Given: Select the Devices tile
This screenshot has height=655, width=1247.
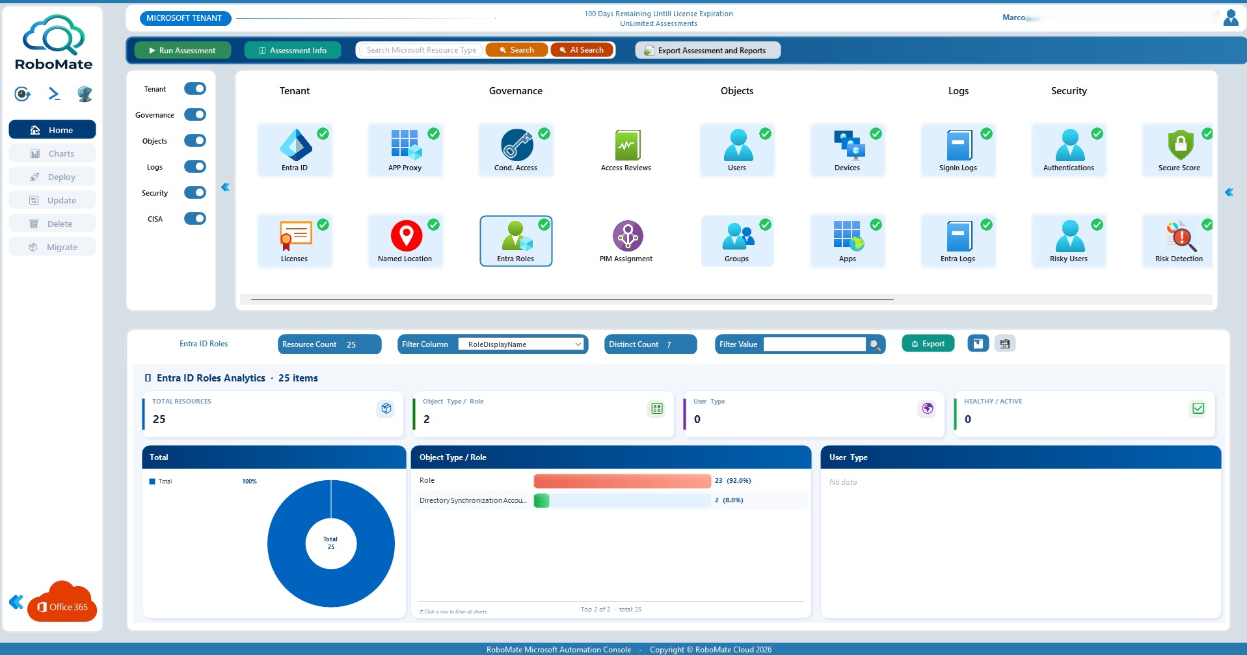Looking at the screenshot, I should click(848, 150).
